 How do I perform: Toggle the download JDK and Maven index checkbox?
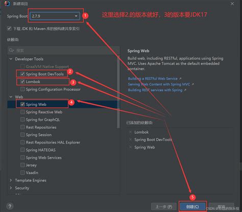[9, 28]
